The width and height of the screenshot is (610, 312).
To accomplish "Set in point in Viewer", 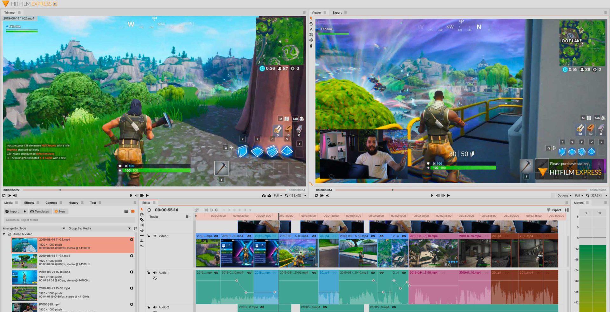I will pos(322,195).
